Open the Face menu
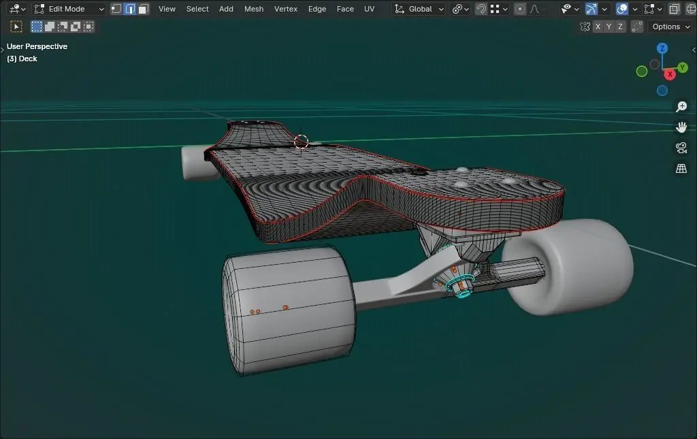This screenshot has height=439, width=697. 345,9
